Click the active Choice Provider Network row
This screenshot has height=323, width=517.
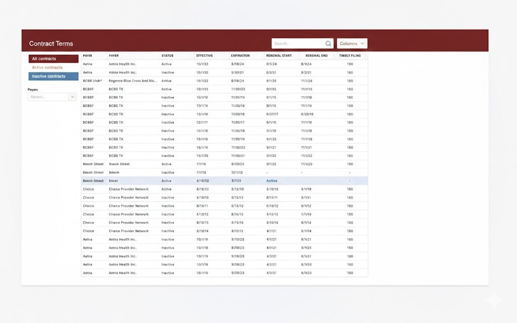[x=129, y=189]
